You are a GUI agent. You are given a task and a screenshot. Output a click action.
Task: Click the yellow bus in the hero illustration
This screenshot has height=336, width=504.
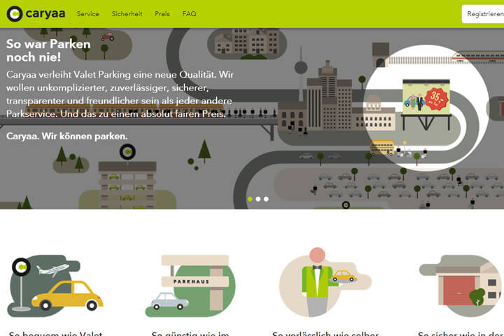[381, 146]
